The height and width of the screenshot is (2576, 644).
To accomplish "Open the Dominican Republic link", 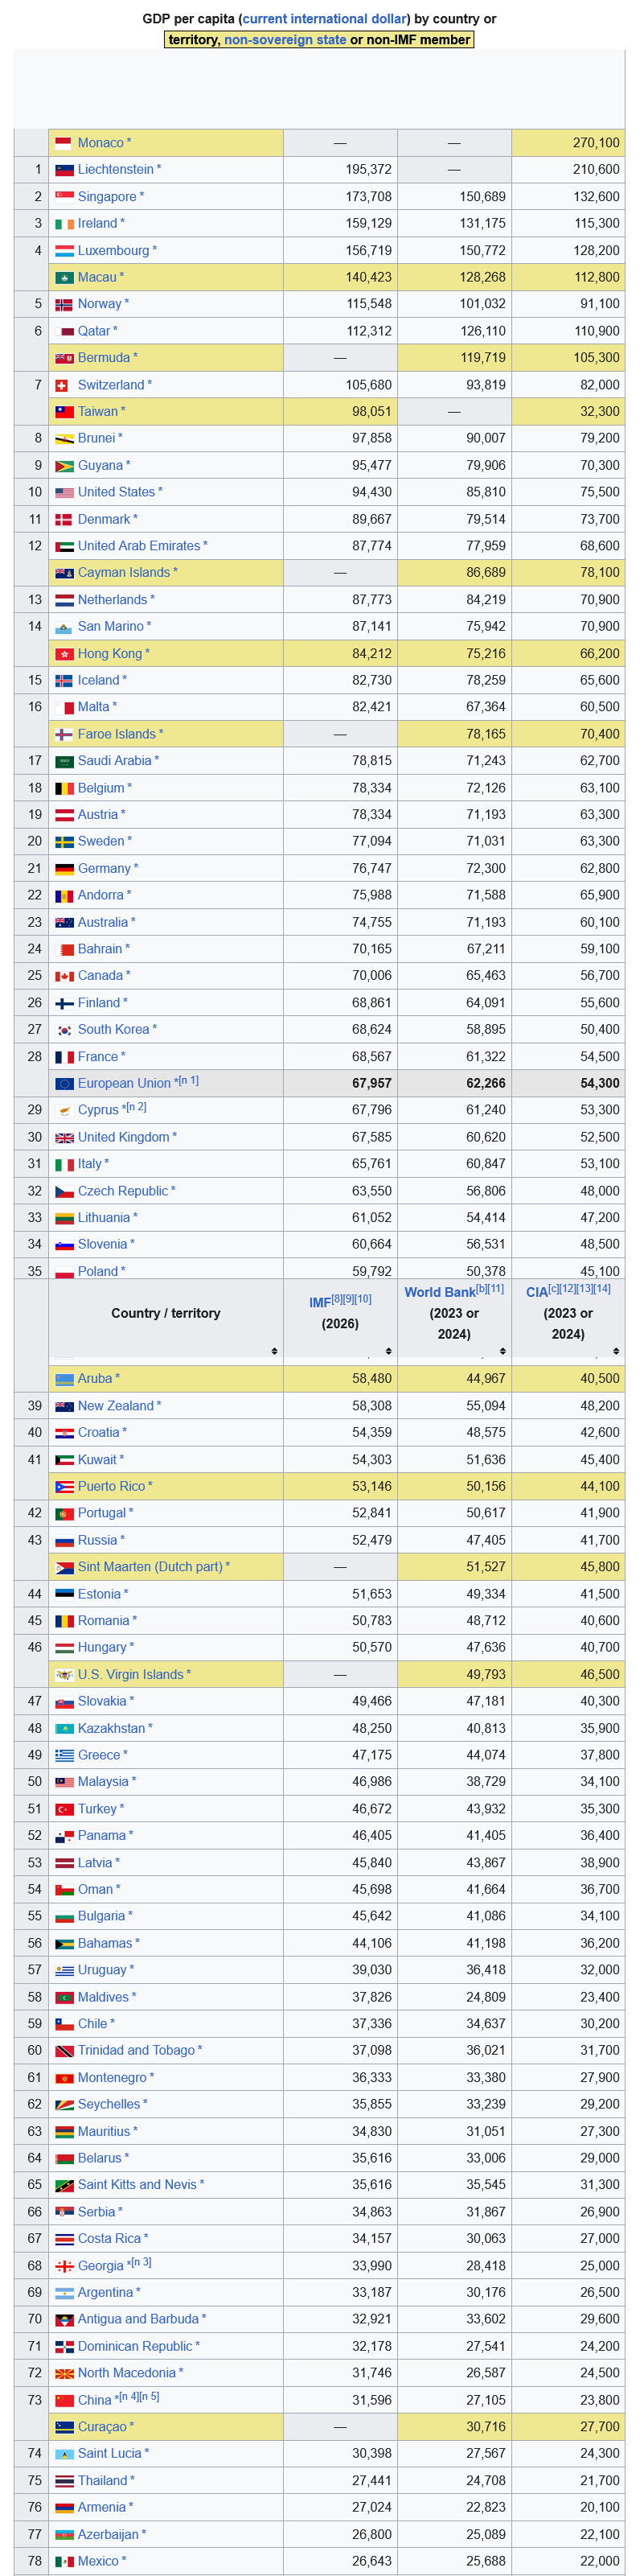I will [135, 2346].
